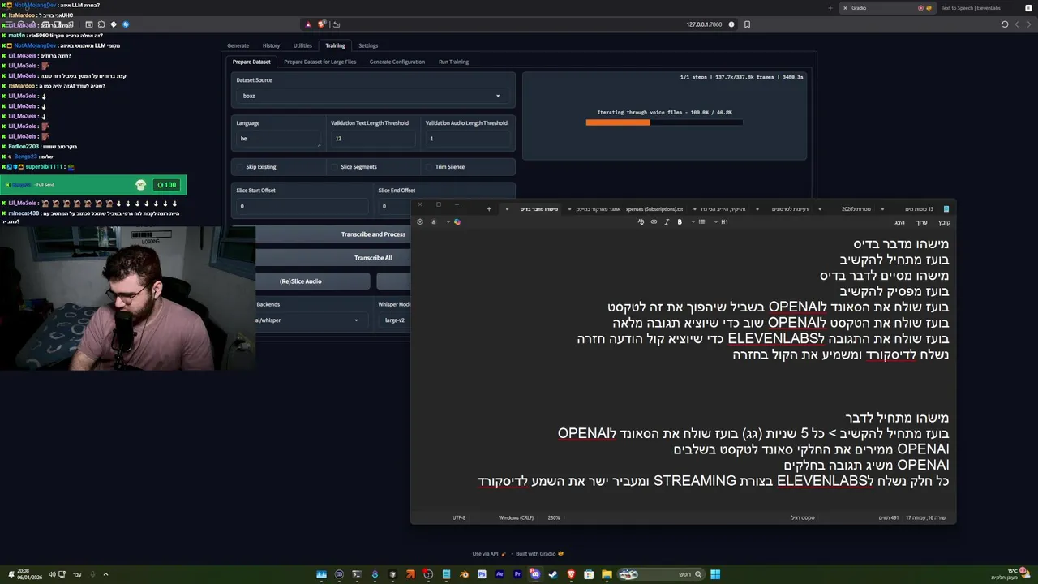View site information icon beside the URL

(731, 24)
